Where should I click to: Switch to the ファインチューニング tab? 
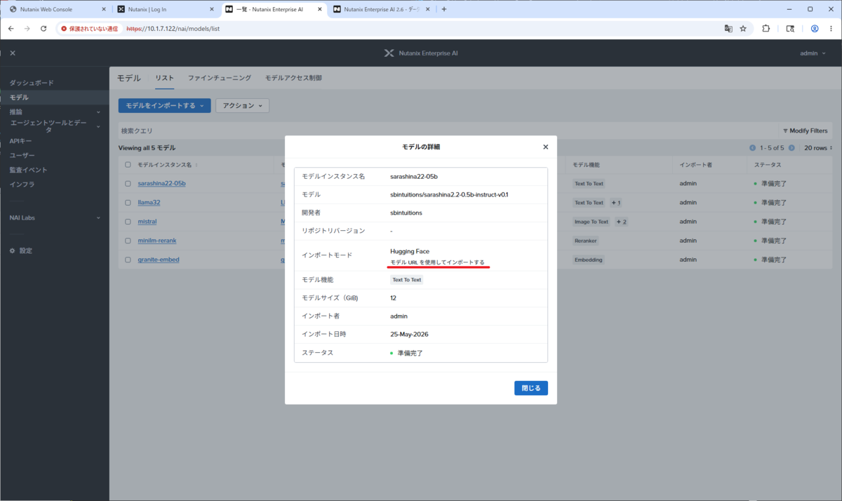219,78
